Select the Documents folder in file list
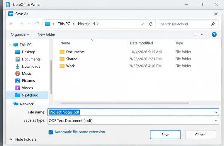Image resolution: width=224 pixels, height=146 pixels. point(75,52)
